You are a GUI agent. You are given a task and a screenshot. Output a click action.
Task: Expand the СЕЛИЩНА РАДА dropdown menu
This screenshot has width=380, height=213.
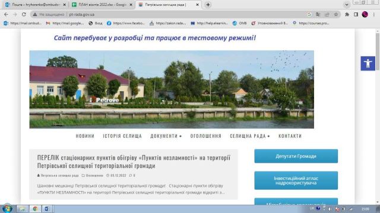tap(250, 136)
